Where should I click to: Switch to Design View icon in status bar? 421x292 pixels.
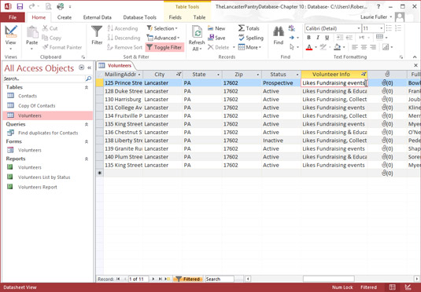click(408, 287)
